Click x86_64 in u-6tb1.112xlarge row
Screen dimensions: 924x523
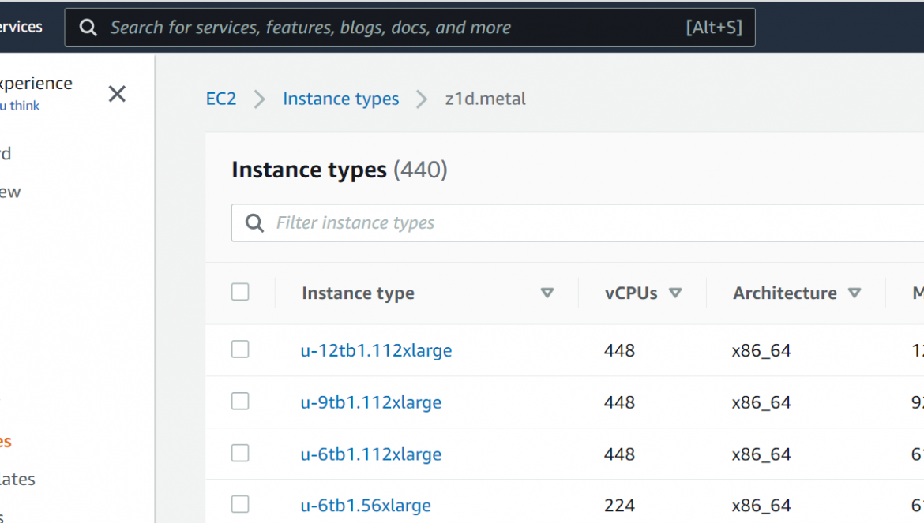click(761, 454)
